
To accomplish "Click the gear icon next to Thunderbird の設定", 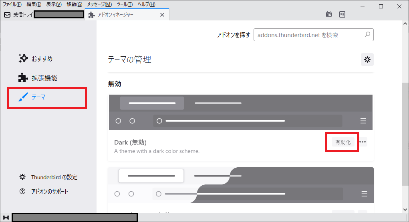I will pos(22,177).
